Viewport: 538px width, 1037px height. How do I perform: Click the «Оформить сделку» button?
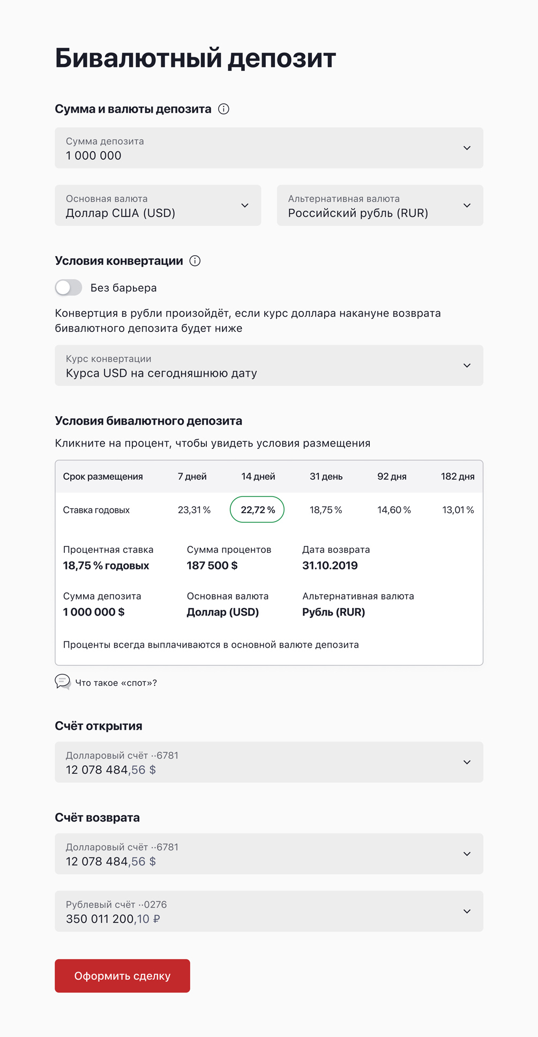(x=122, y=975)
